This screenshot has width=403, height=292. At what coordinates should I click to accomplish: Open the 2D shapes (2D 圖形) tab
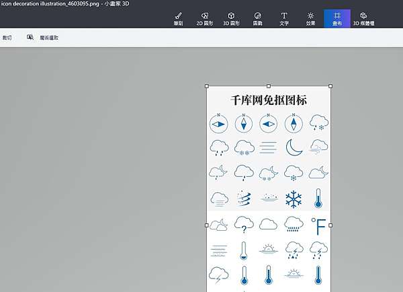pos(205,19)
